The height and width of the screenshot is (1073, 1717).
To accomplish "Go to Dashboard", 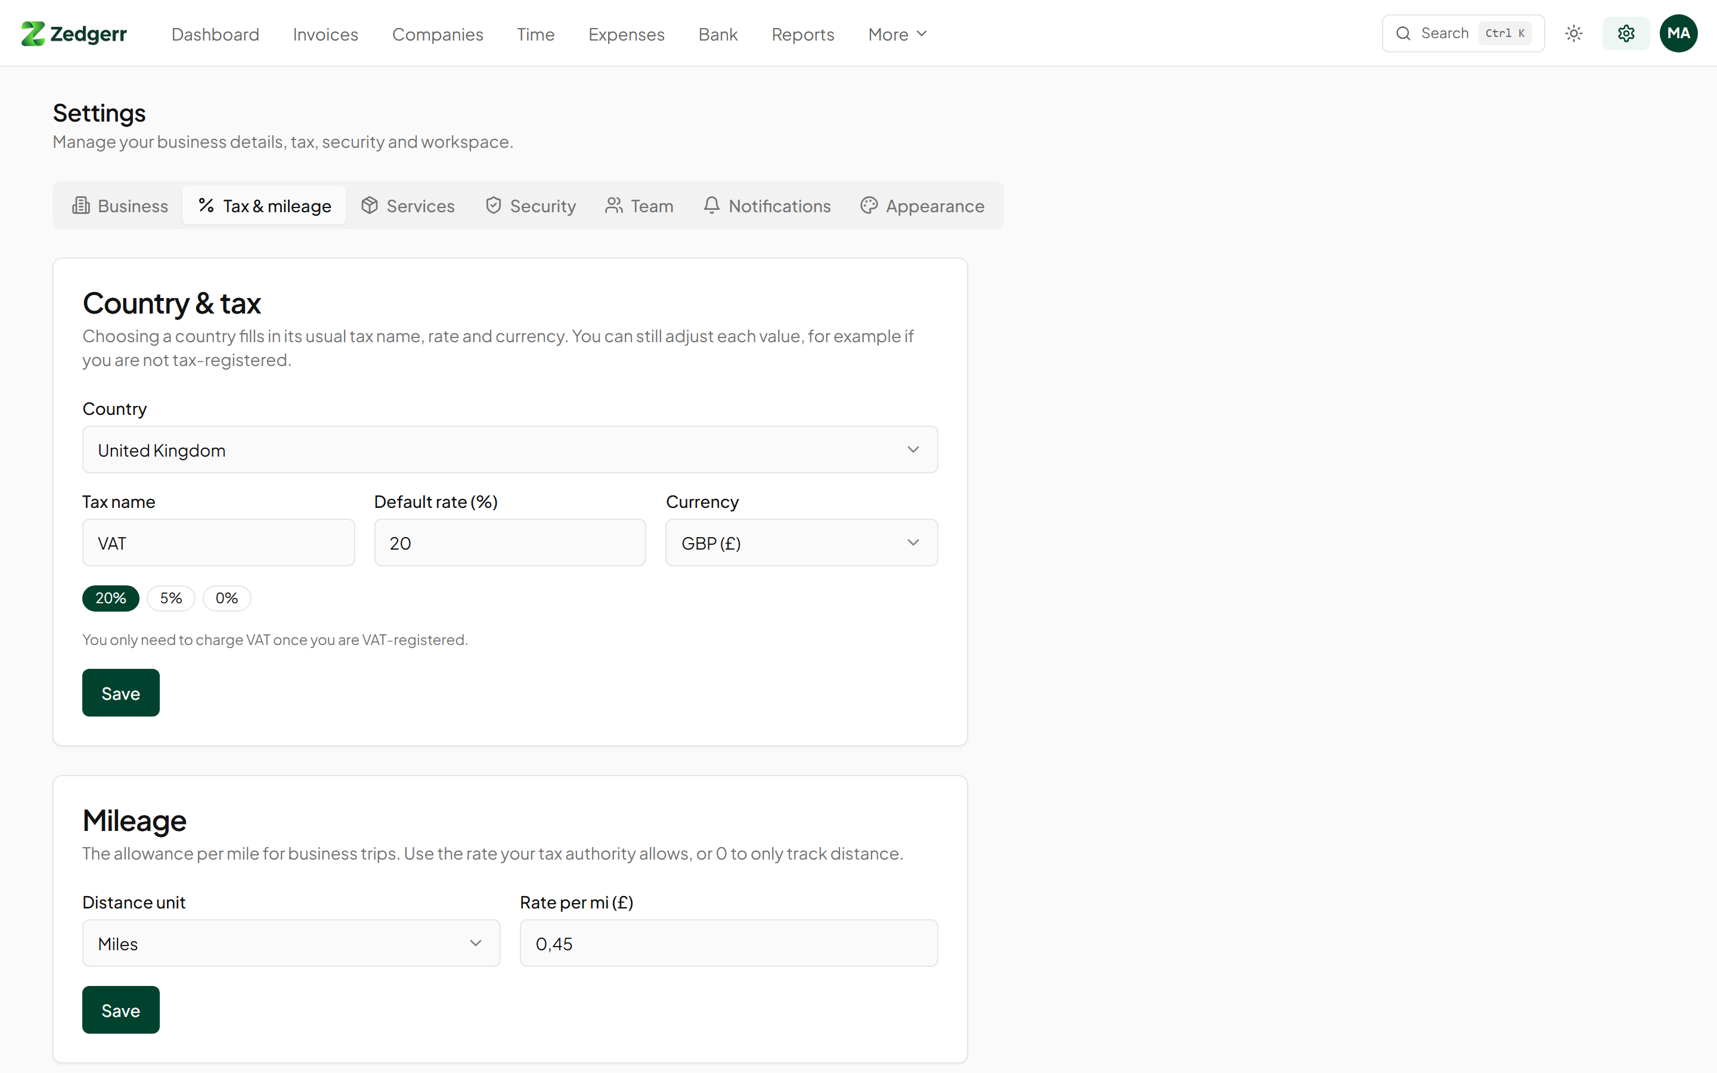I will pos(216,34).
